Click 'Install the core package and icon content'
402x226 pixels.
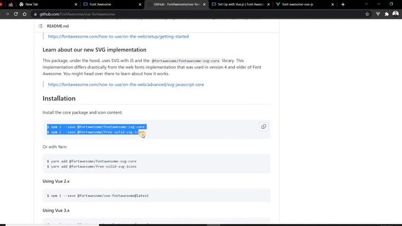[x=82, y=112]
